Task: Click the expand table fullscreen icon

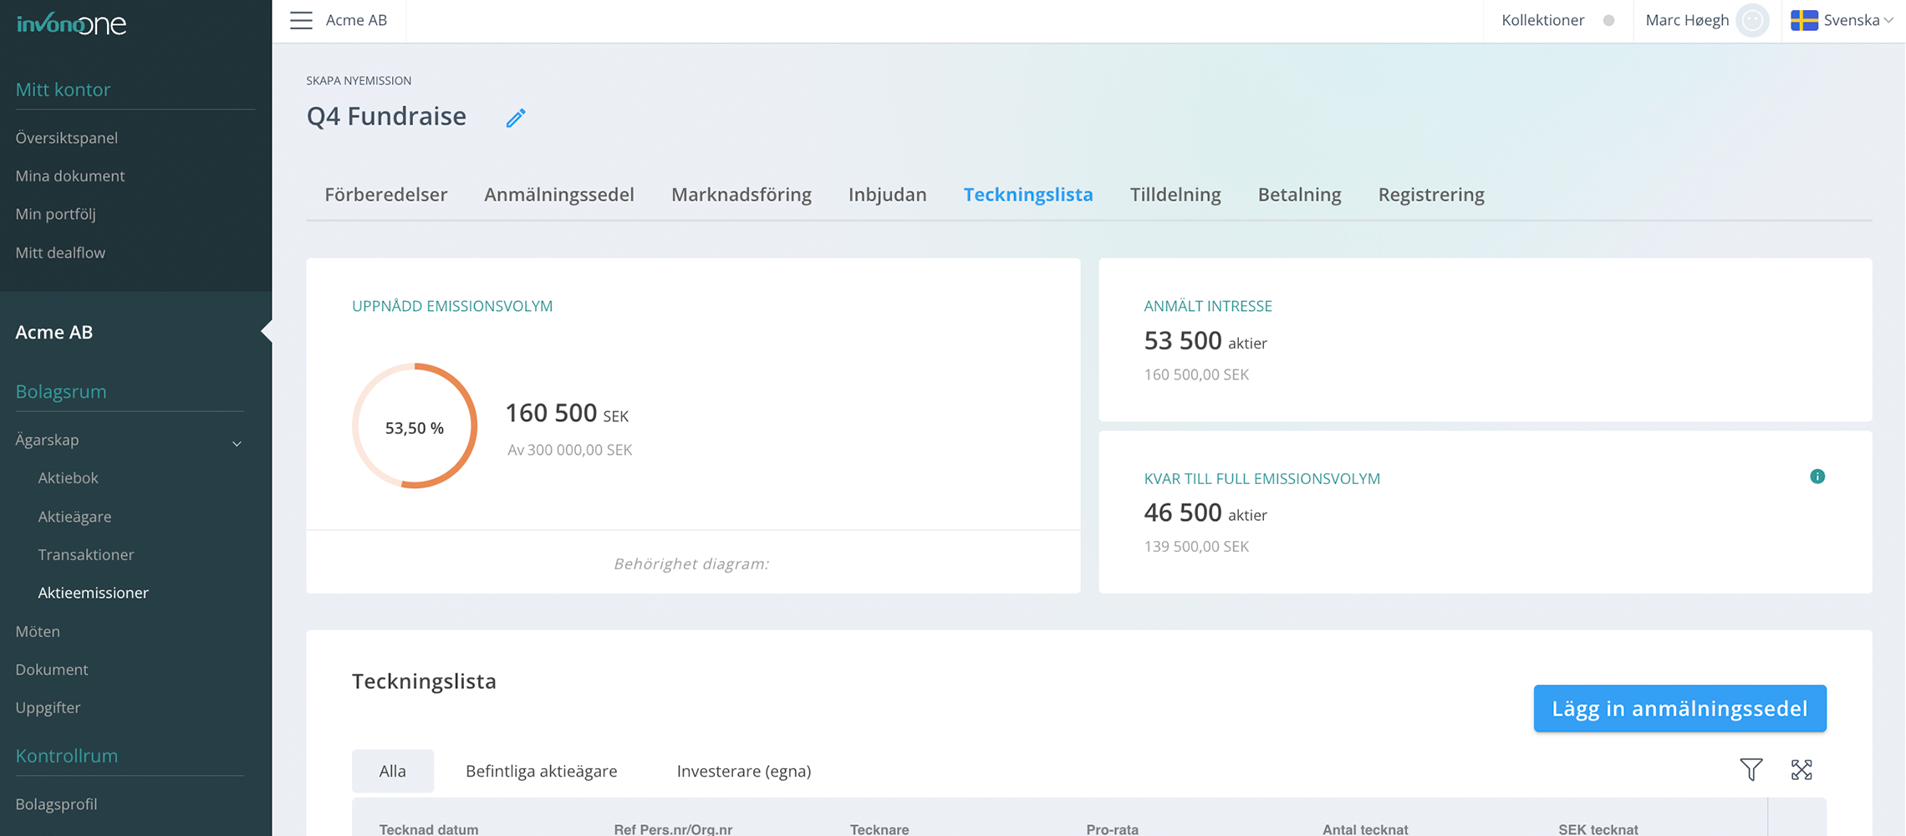Action: [x=1802, y=769]
